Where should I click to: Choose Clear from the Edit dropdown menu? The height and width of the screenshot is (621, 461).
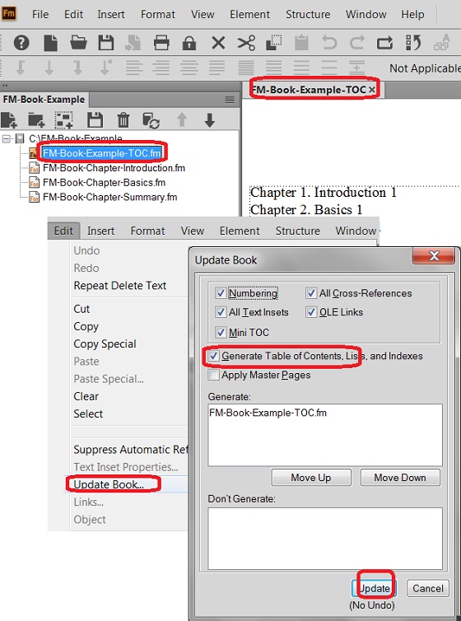pos(86,396)
